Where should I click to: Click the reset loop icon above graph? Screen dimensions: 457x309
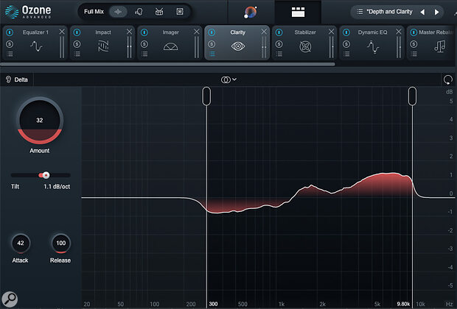pyautogui.click(x=447, y=79)
